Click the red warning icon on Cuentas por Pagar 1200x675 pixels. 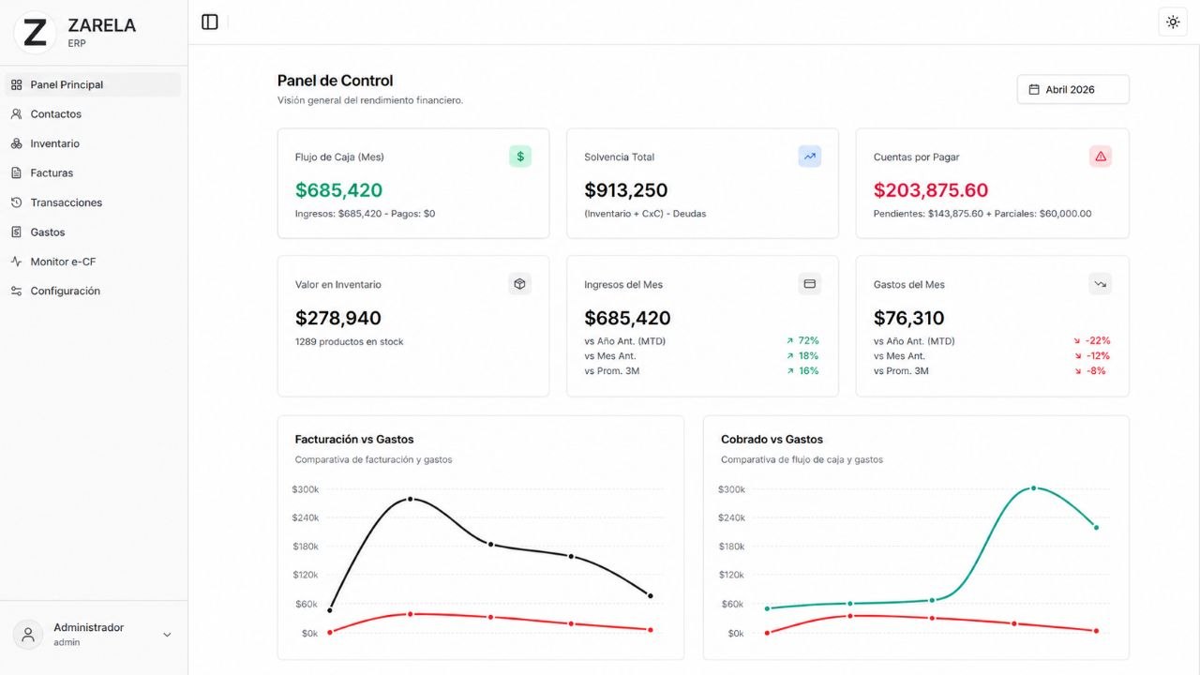pyautogui.click(x=1100, y=157)
